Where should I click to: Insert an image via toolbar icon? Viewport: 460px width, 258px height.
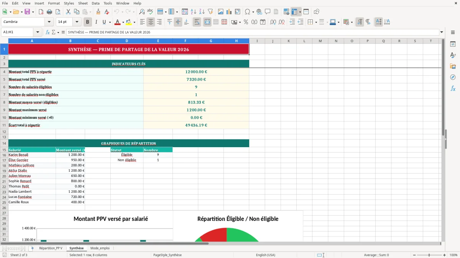[x=221, y=12]
